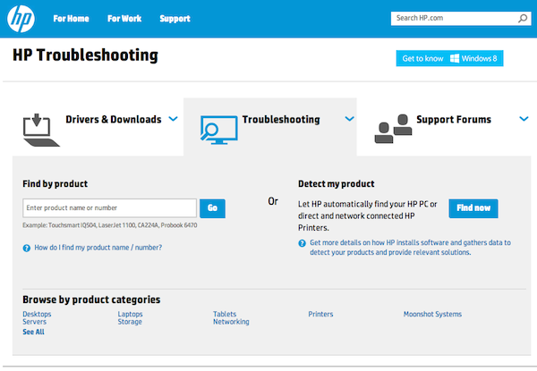Click the Go button
Image resolution: width=537 pixels, height=371 pixels.
[212, 208]
